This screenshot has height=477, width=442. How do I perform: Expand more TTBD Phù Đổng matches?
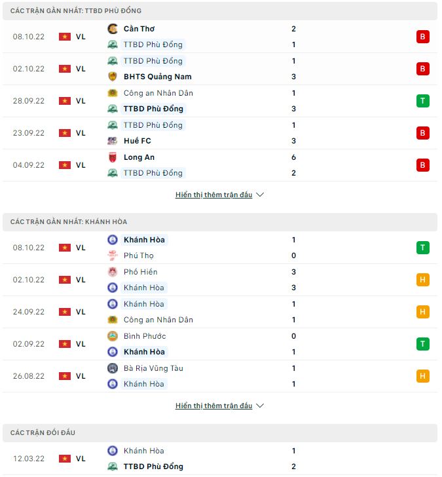(x=213, y=195)
